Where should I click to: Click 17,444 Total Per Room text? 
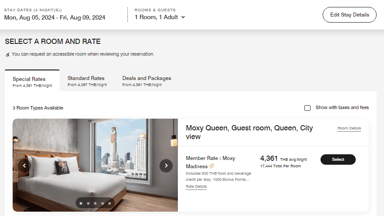pyautogui.click(x=280, y=166)
